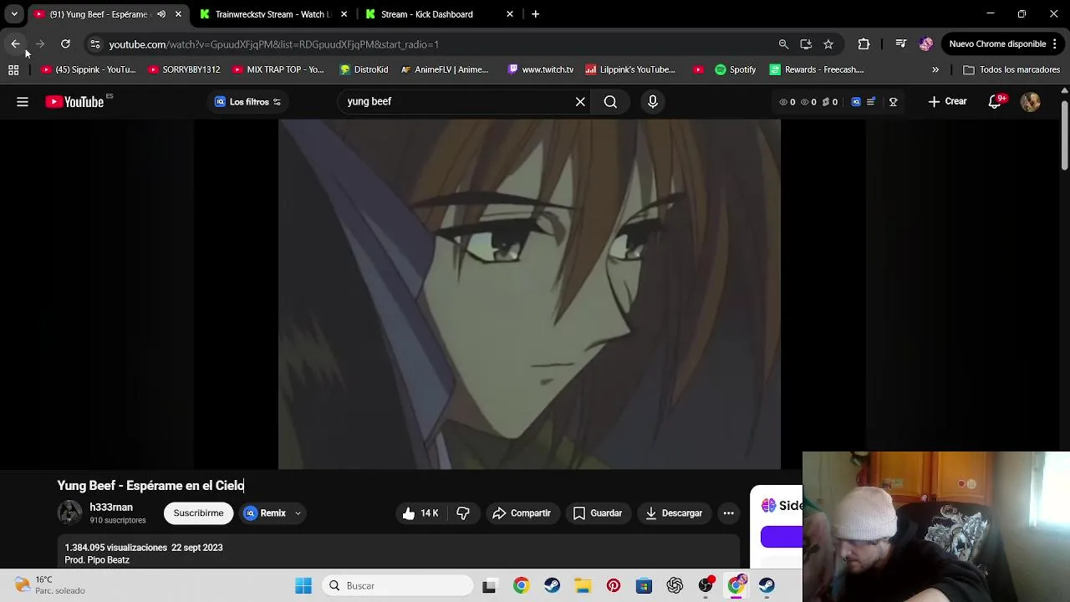Dislike the video with thumbs down
The image size is (1070, 602).
click(x=463, y=513)
